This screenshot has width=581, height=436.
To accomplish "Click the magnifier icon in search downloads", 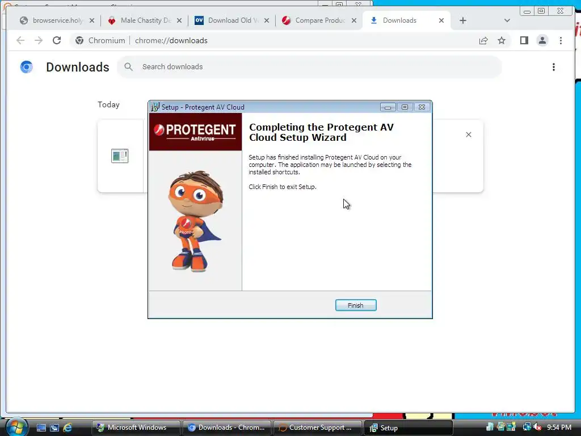I will pos(128,67).
